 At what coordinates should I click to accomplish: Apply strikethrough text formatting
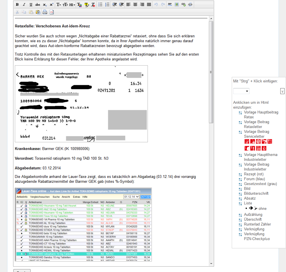(x=38, y=5)
